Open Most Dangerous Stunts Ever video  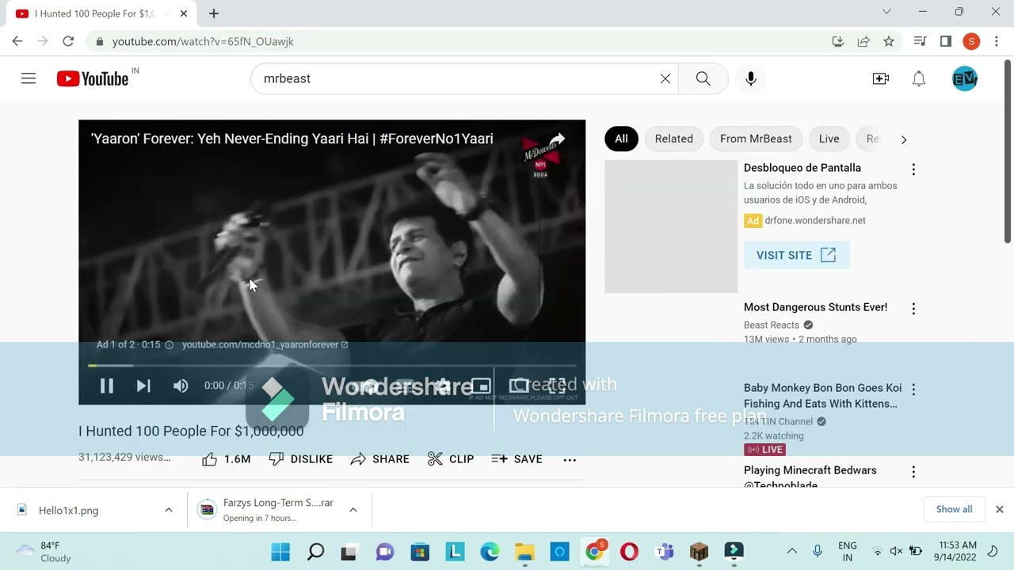tap(815, 307)
